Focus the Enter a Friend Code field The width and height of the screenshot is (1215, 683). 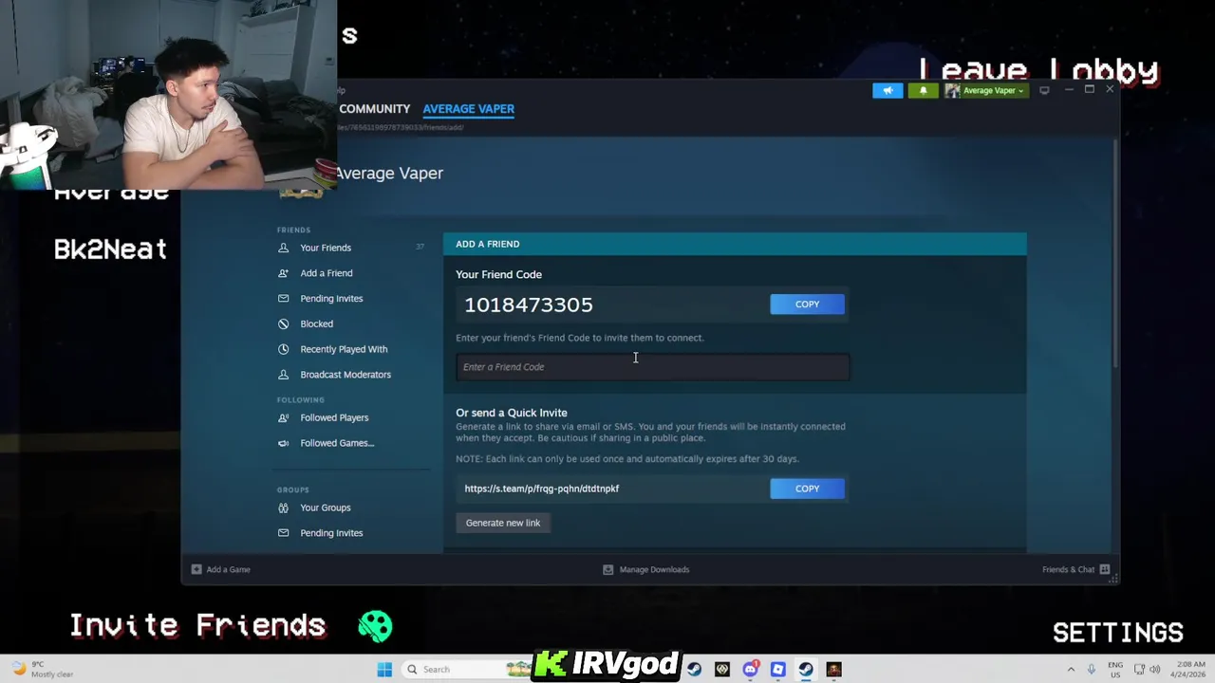[x=653, y=367]
